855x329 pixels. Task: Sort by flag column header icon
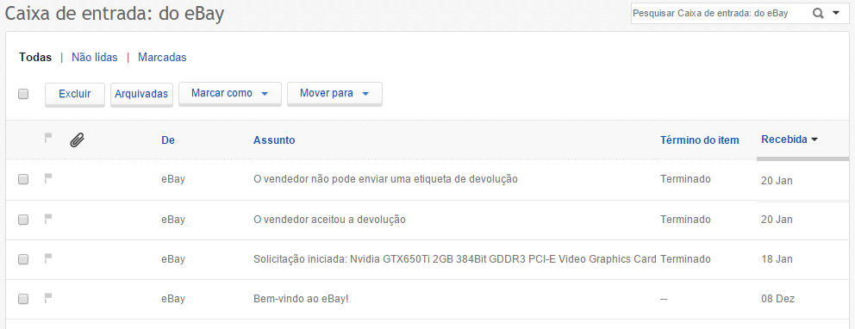[x=48, y=139]
